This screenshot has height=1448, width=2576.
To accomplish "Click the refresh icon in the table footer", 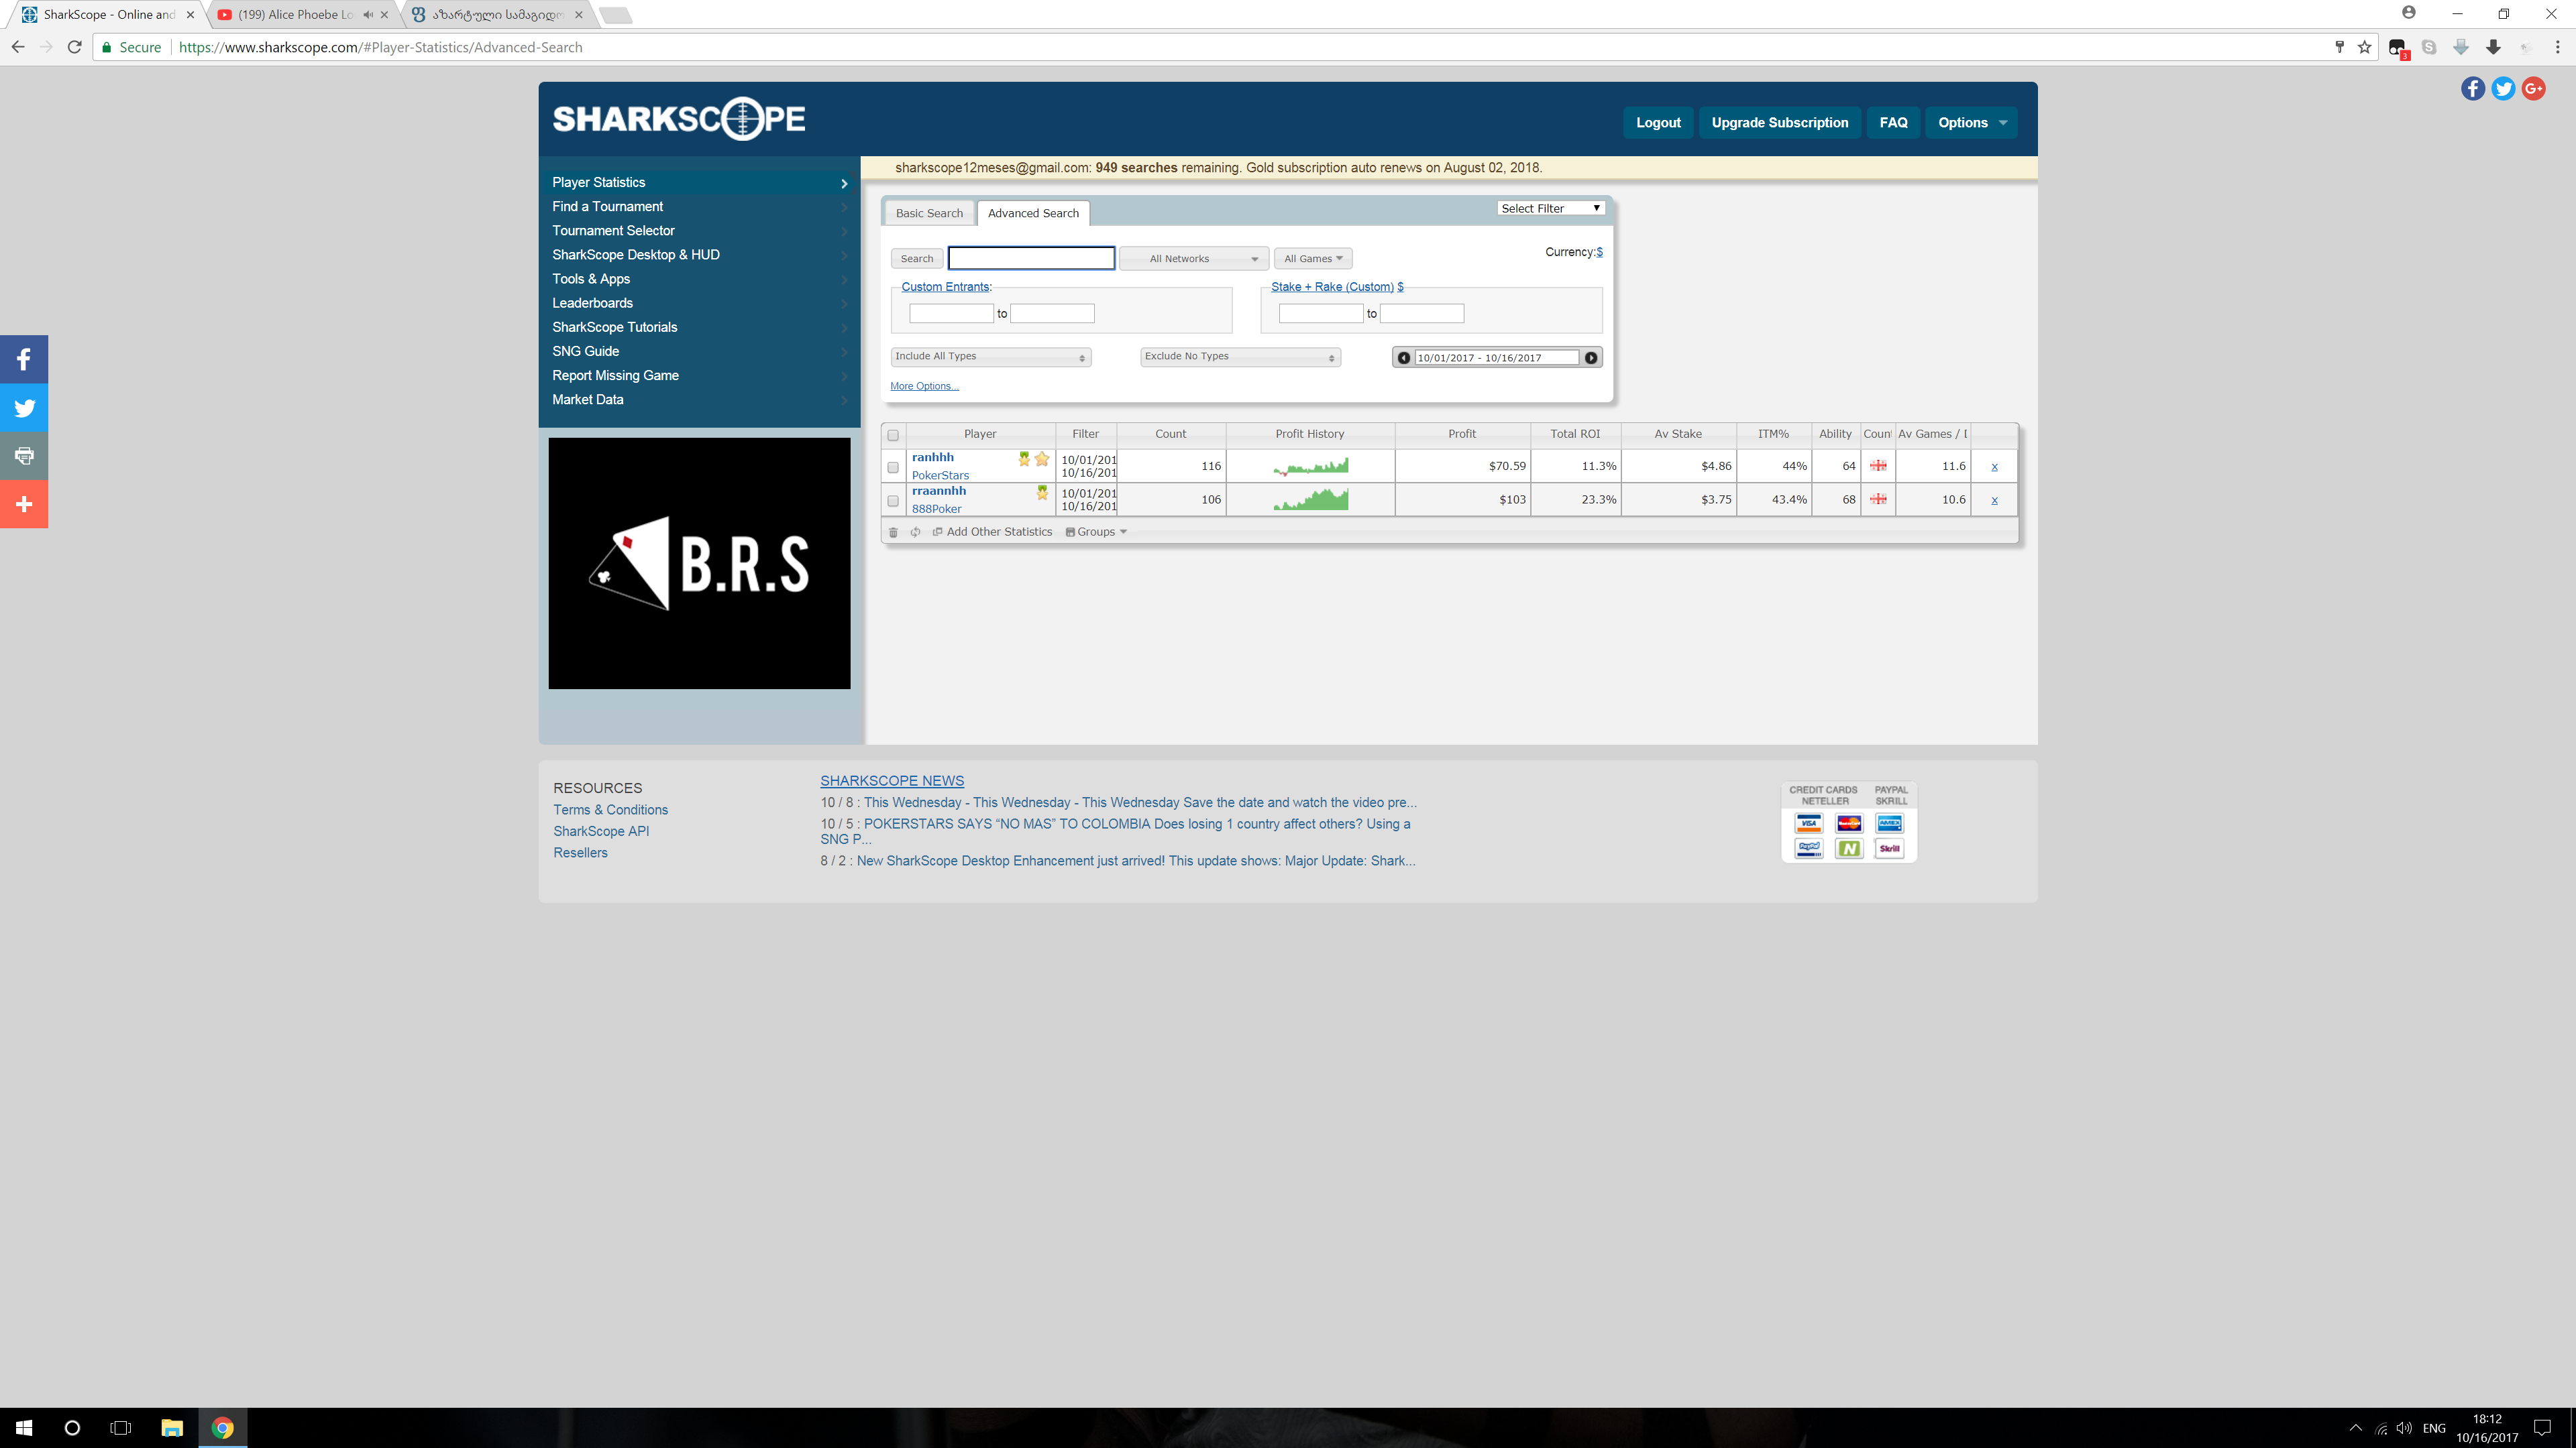I will pos(915,533).
